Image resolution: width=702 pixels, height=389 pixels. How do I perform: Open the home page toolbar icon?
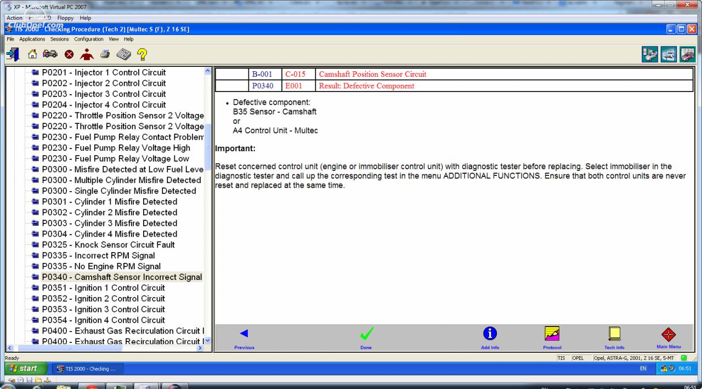point(33,54)
